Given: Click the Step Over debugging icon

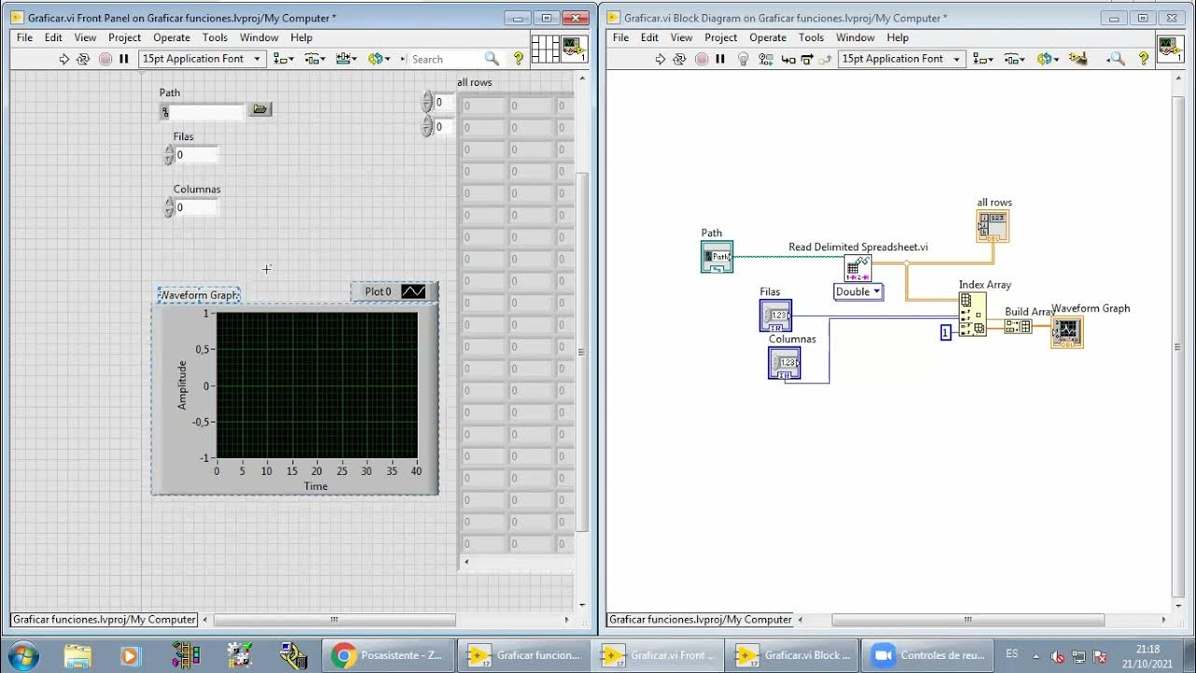Looking at the screenshot, I should [806, 59].
